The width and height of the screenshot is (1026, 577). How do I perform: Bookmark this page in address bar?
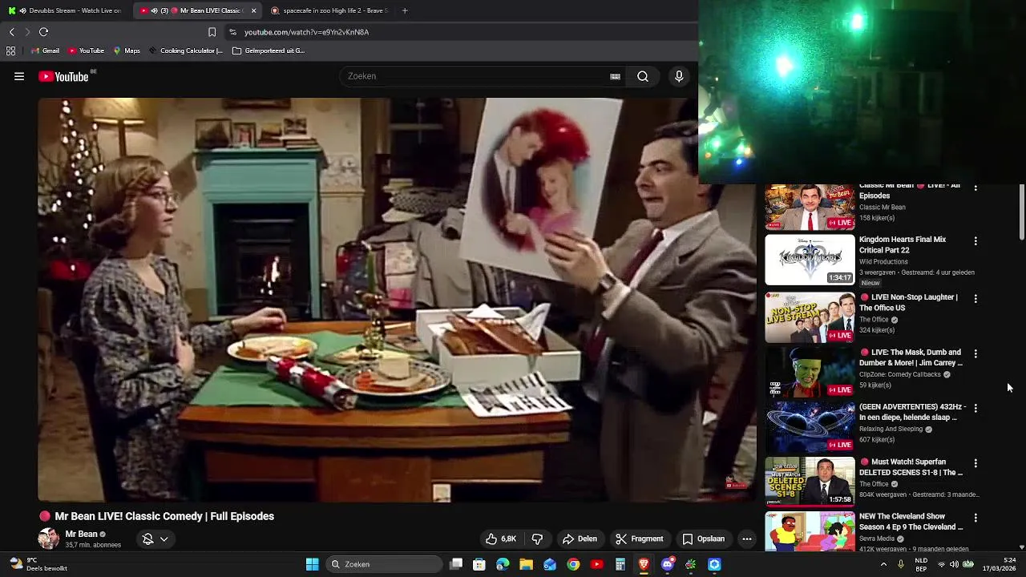pyautogui.click(x=212, y=32)
